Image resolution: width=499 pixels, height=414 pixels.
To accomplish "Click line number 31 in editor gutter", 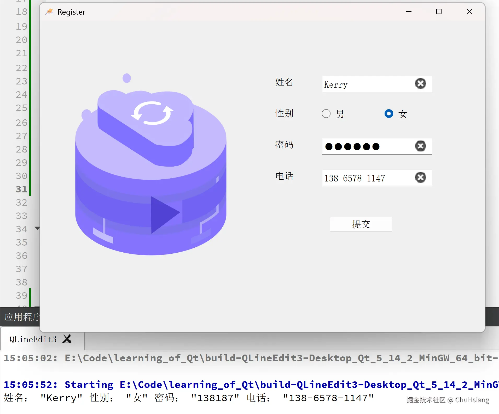I will tap(21, 189).
